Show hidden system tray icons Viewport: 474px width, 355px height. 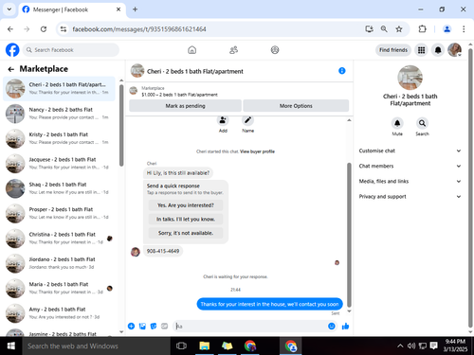tap(400, 346)
